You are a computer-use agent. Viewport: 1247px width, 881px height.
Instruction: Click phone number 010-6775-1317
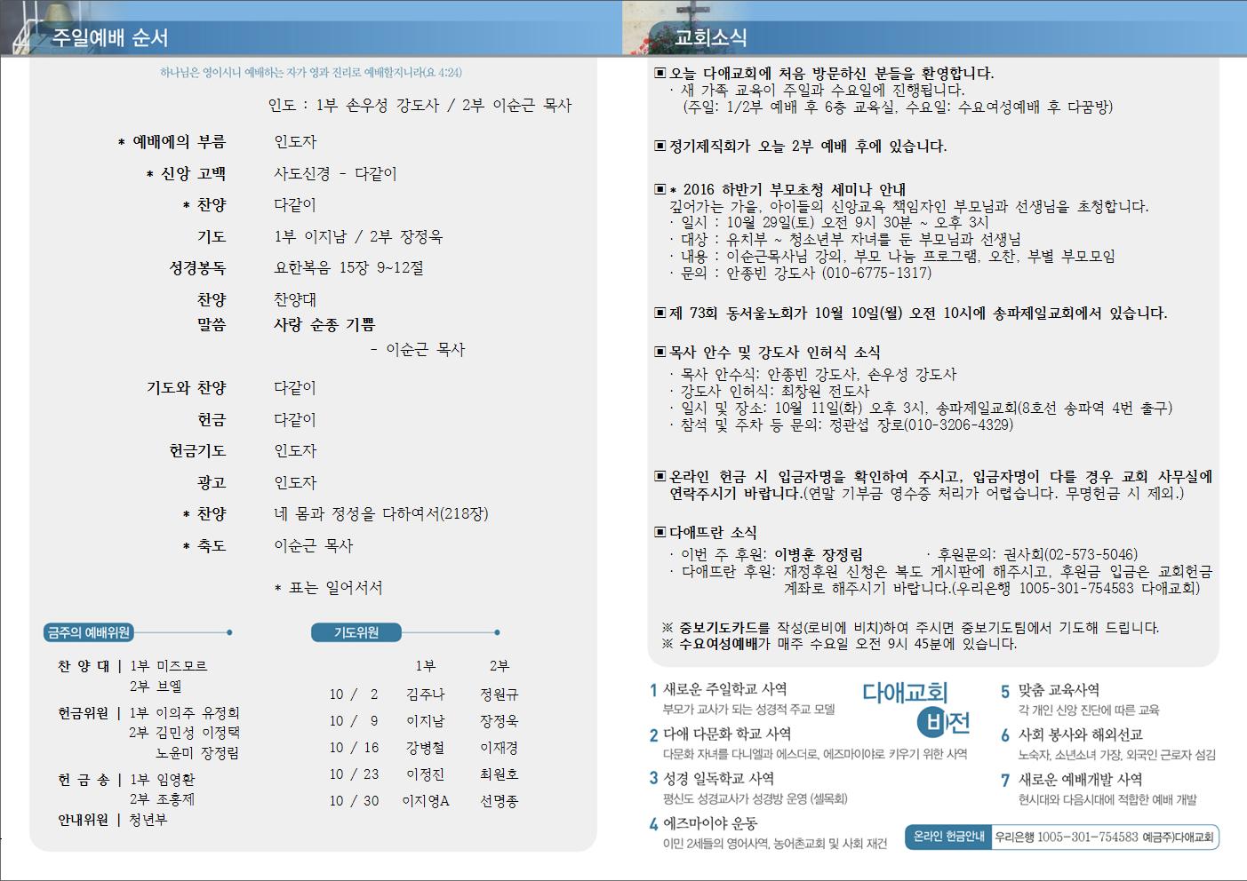point(876,273)
